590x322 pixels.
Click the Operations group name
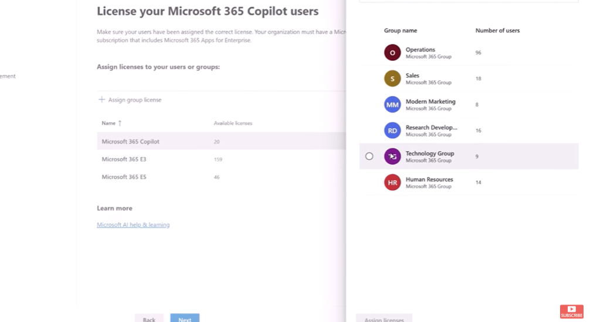[x=421, y=49]
